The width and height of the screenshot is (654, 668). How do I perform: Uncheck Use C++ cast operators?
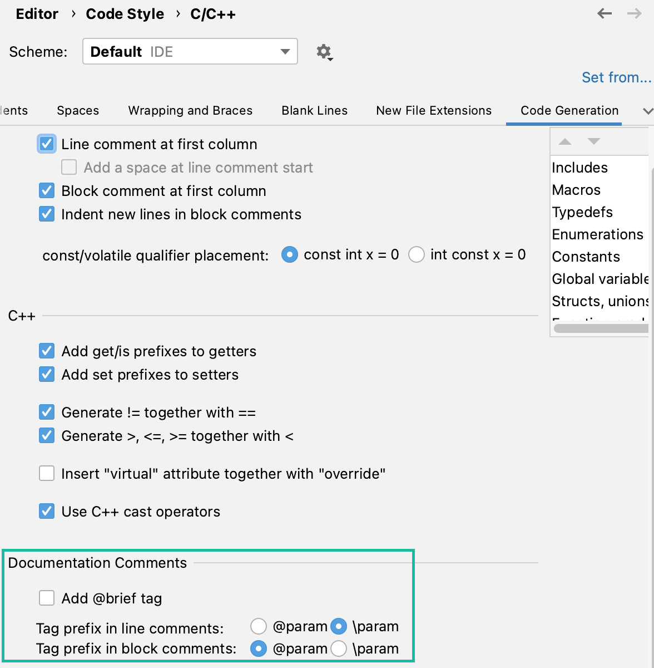pos(47,511)
